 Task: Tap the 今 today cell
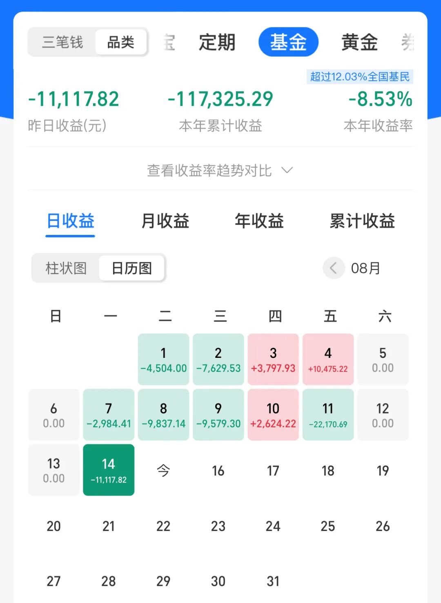163,470
